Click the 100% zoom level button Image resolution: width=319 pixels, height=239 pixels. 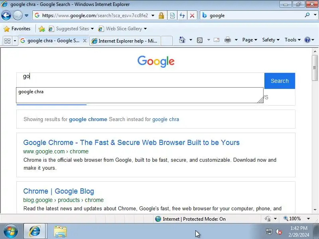(x=292, y=219)
